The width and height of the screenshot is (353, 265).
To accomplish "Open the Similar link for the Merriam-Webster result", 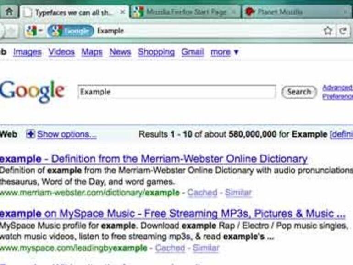I will [x=238, y=193].
